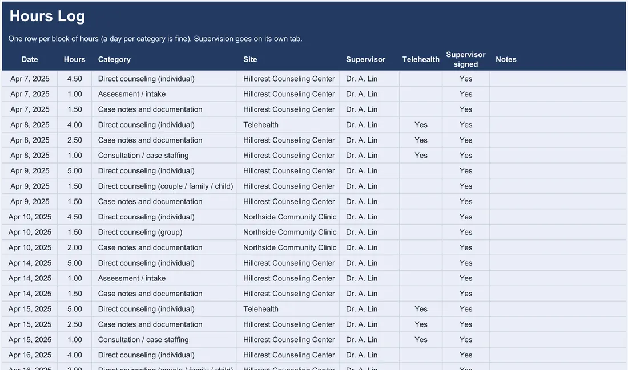Select Dr. A. Lin in the Apr 14 assessment row
Screen dimensions: 628x370
(369, 278)
